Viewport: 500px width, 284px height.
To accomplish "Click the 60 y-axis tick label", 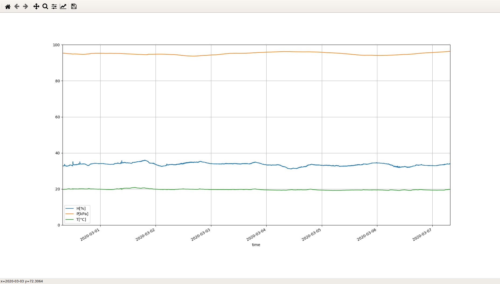I will pos(57,117).
